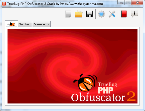Click the New blank document icon

68,14
